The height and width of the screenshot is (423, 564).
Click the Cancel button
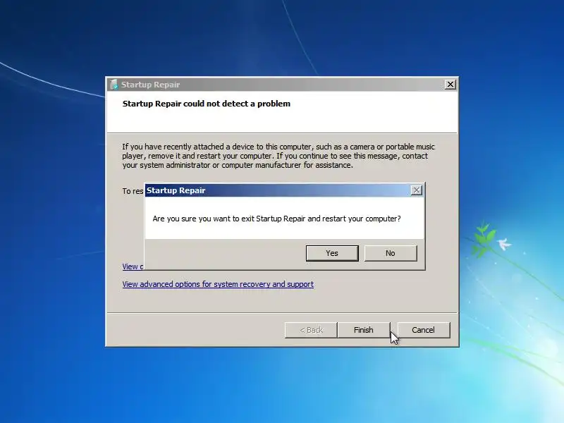(x=424, y=330)
